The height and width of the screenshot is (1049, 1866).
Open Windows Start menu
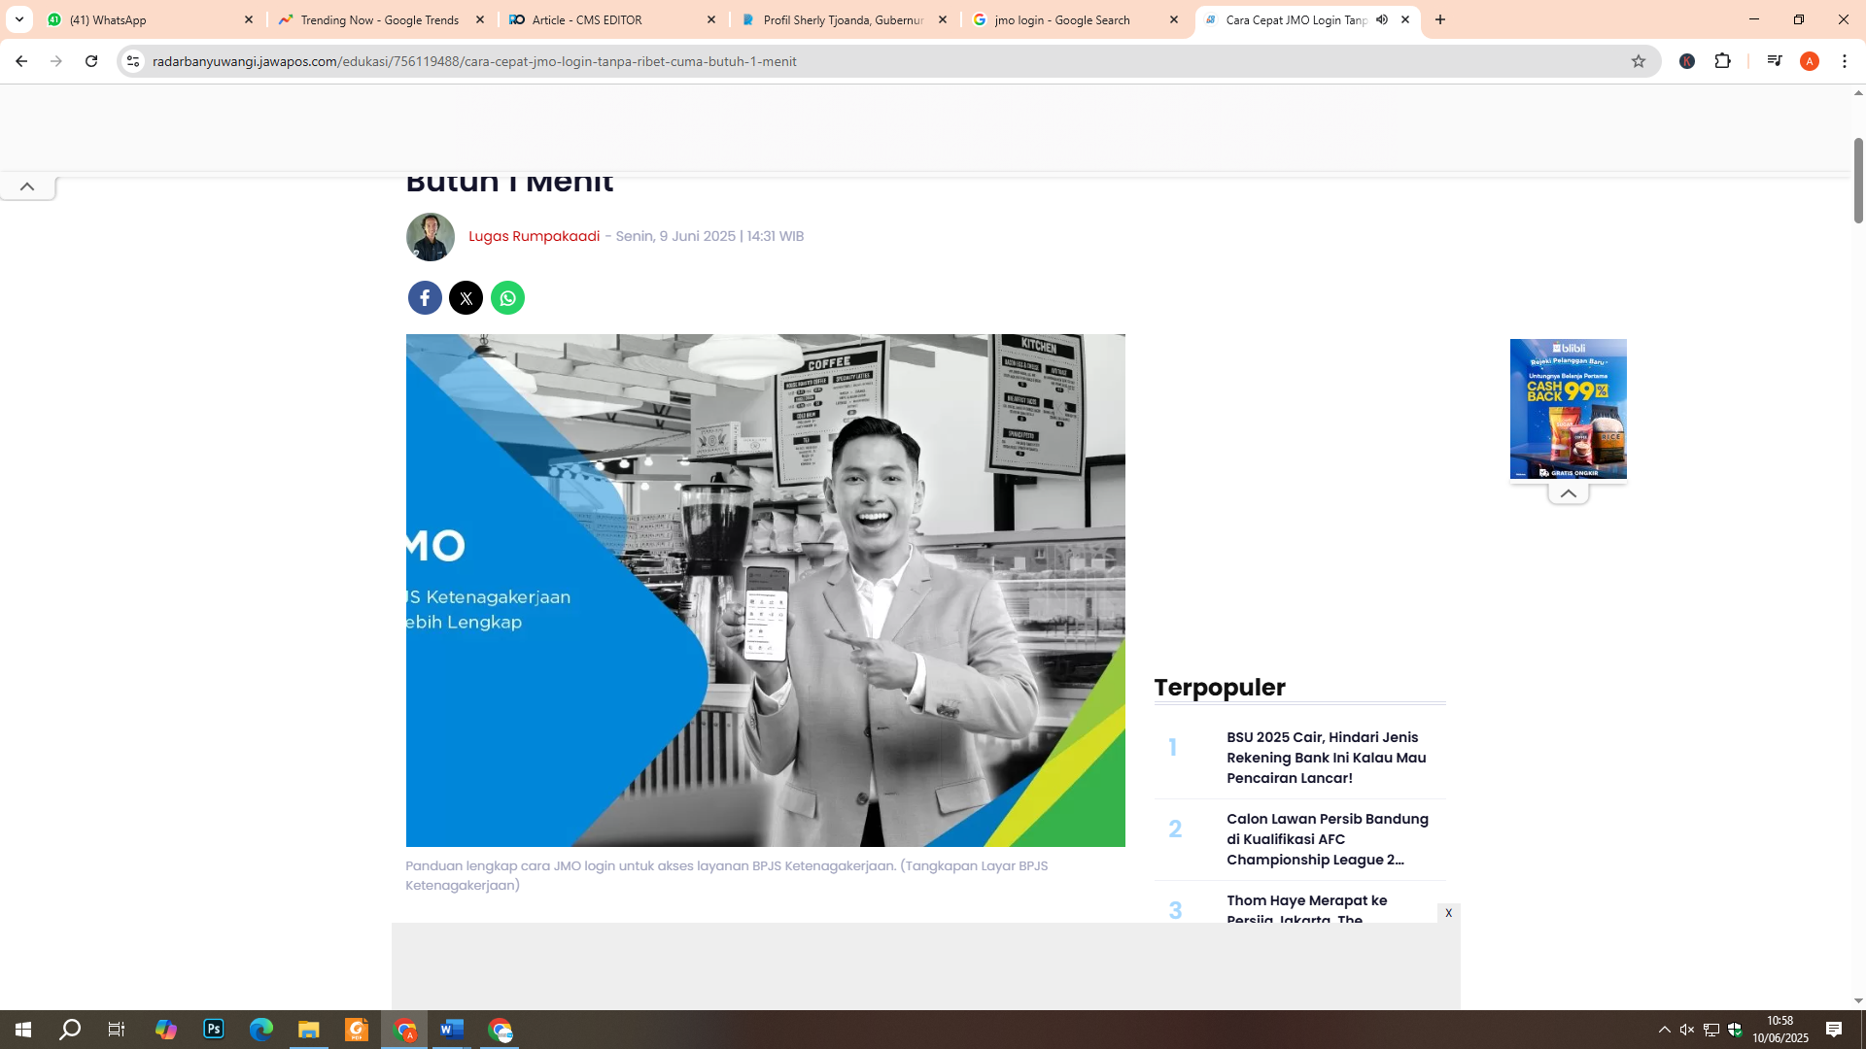point(23,1030)
